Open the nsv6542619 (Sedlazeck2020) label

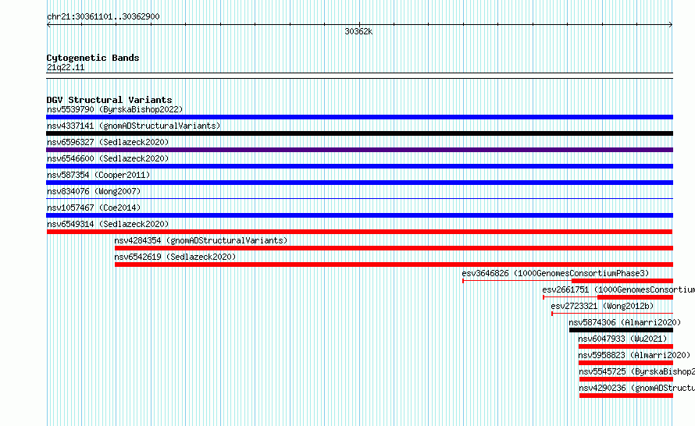(175, 257)
